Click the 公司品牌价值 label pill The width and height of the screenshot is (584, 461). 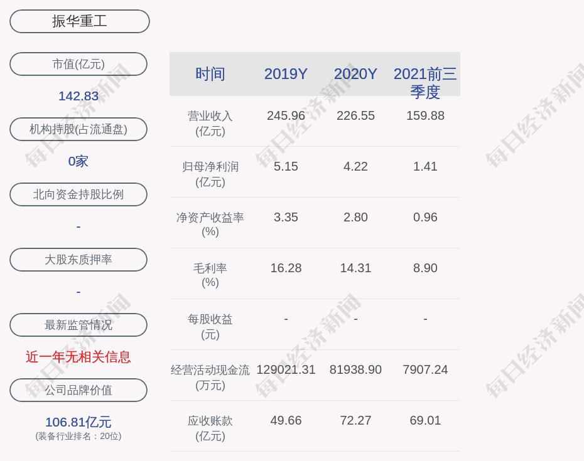pyautogui.click(x=78, y=390)
